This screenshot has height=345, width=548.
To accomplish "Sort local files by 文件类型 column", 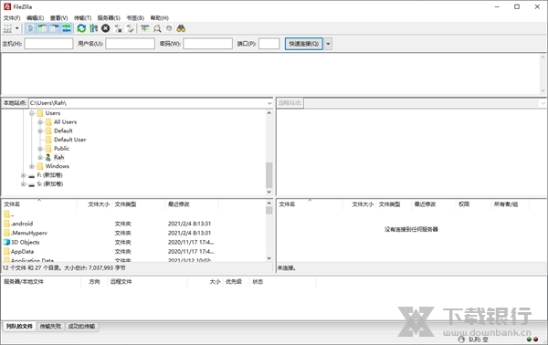I will coord(139,204).
